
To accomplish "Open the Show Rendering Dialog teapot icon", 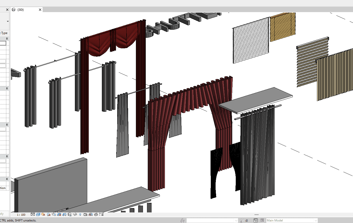I will pyautogui.click(x=54, y=214).
